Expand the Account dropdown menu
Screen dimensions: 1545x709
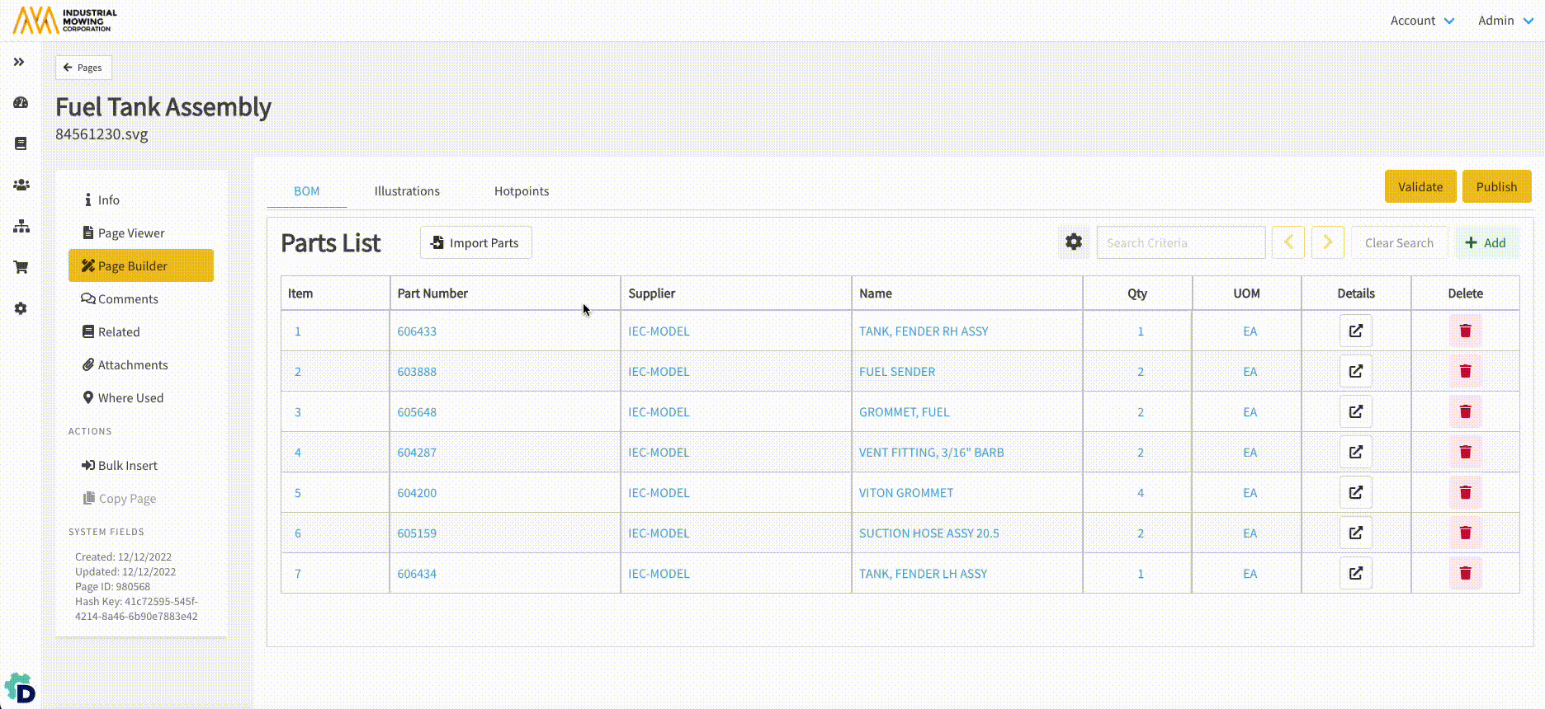(x=1421, y=21)
